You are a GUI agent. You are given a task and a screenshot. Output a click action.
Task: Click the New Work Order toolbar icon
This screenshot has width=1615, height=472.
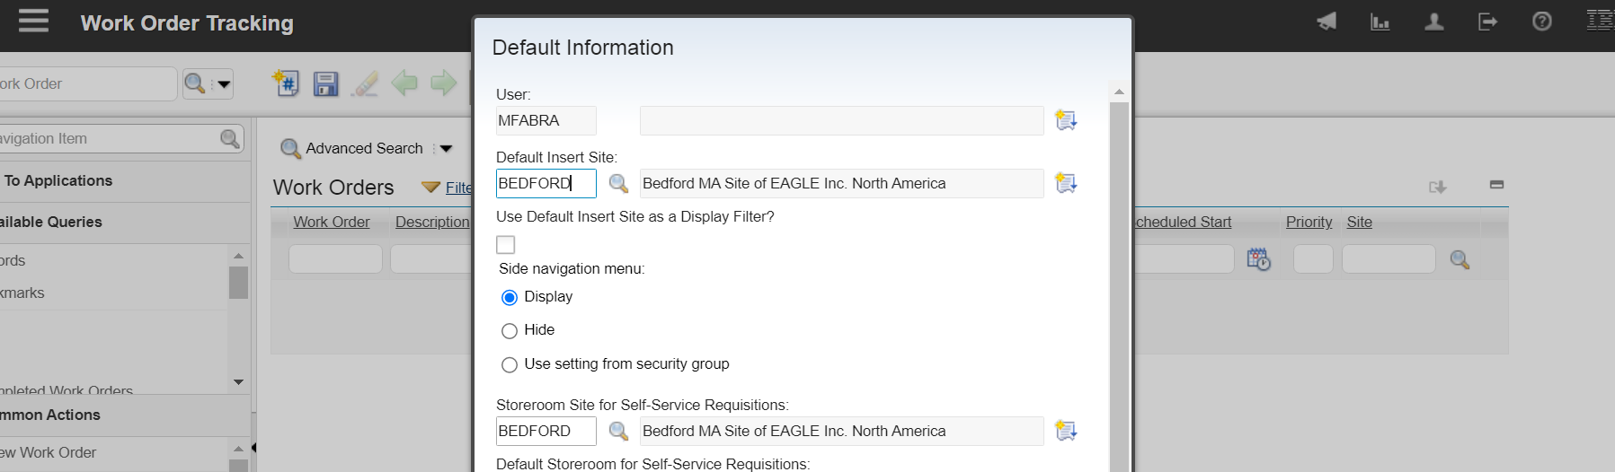click(x=286, y=83)
